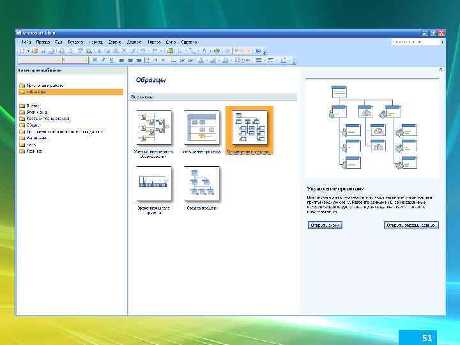Screen dimensions: 460x345
Task: Open the Данные menu
Action: 134,42
